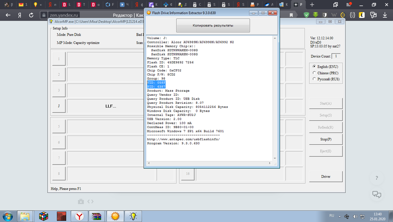The image size is (393, 222).
Task: Click the Копировать результаты button
Action: (213, 25)
